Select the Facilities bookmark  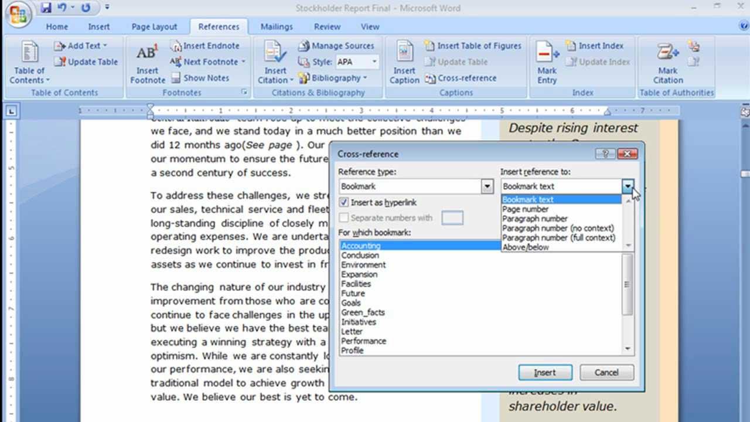[x=480, y=284]
